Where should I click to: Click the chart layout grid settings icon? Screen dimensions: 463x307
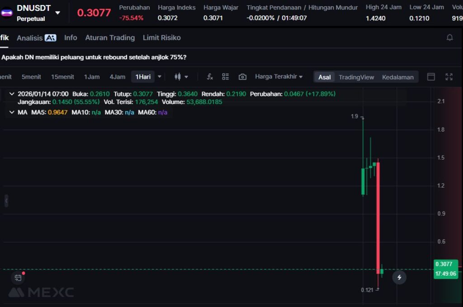(226, 77)
